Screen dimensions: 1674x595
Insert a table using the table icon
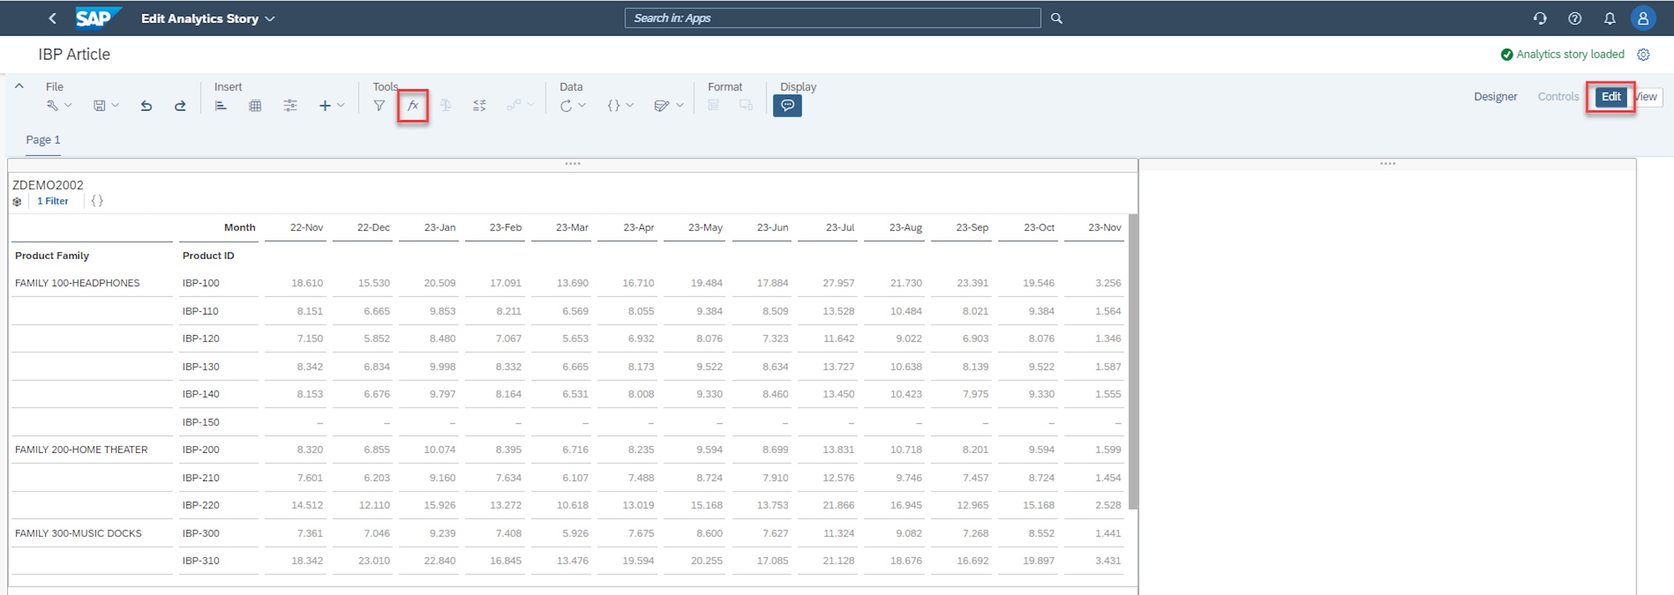click(x=255, y=105)
